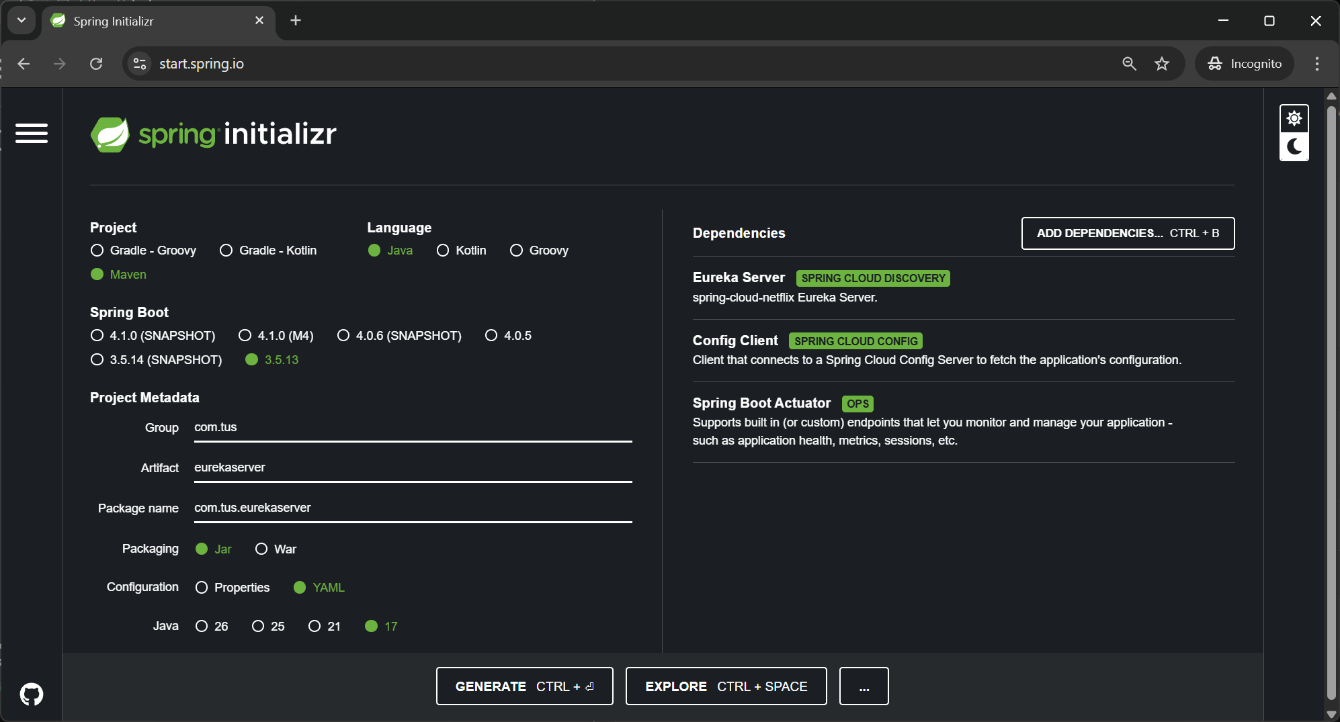Open the more options ellipsis button
The image size is (1340, 722).
click(864, 686)
